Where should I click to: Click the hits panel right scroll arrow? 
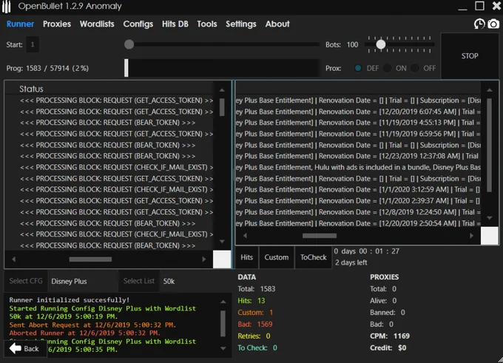[472, 236]
